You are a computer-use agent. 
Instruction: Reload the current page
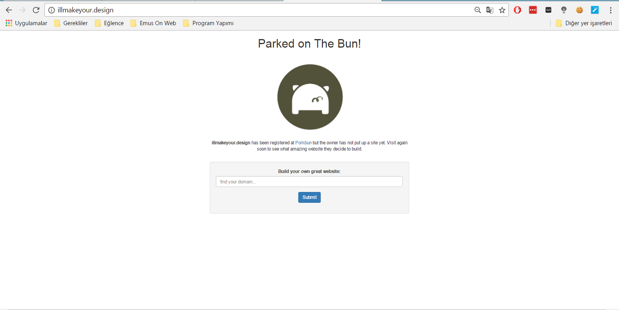[x=36, y=10]
